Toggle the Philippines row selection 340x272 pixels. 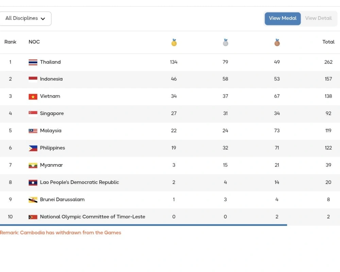(x=170, y=148)
